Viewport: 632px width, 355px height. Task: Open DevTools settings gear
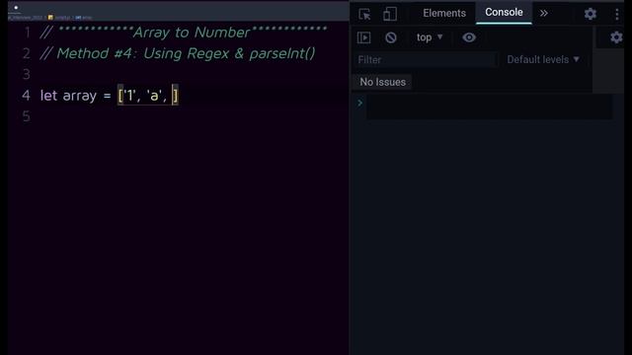[591, 14]
